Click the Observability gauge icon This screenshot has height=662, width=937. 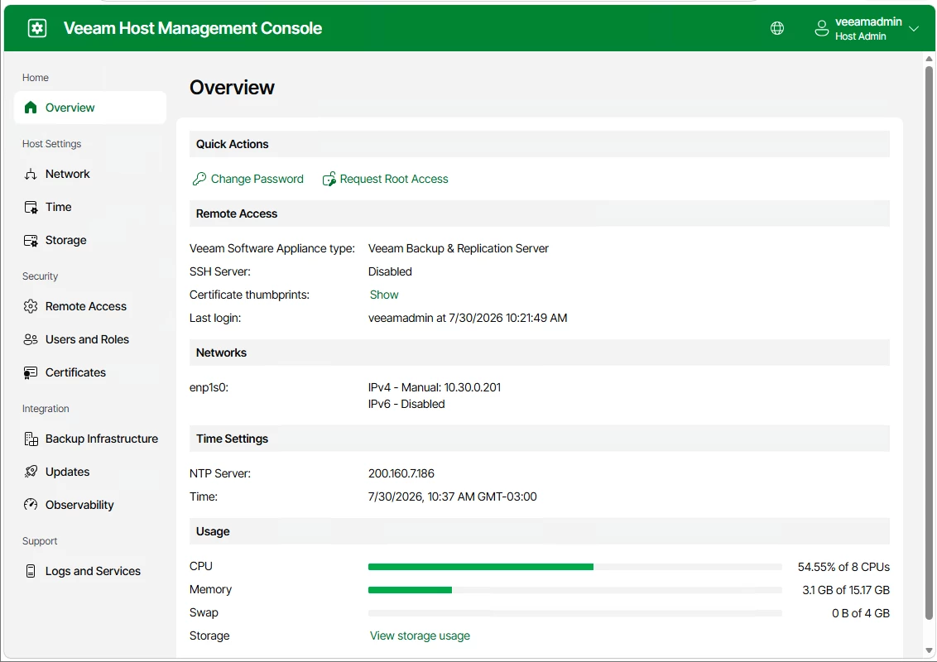31,505
